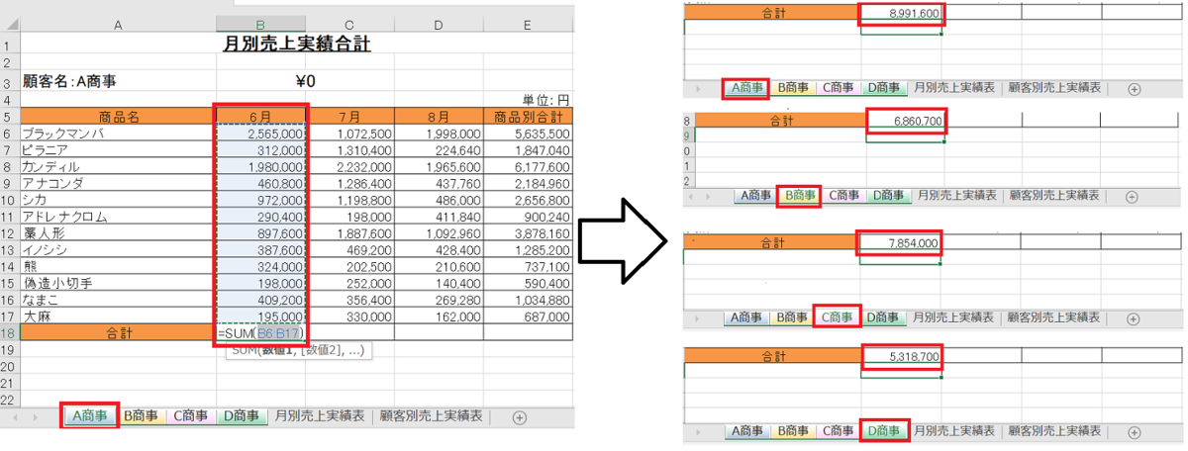
Task: Select the 合計 cell in the large worksheet
Action: click(118, 334)
